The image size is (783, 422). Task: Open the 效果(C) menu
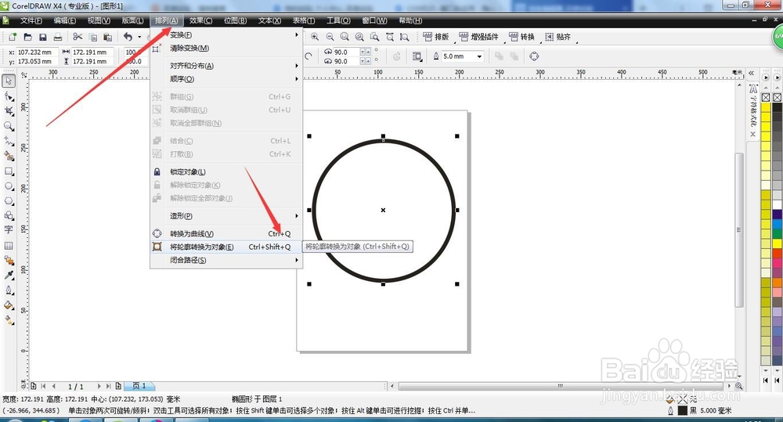(200, 20)
